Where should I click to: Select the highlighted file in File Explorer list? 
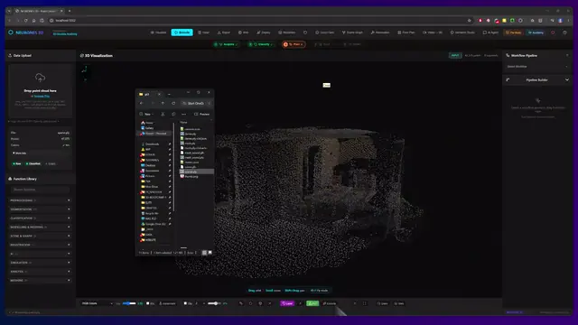click(x=196, y=172)
